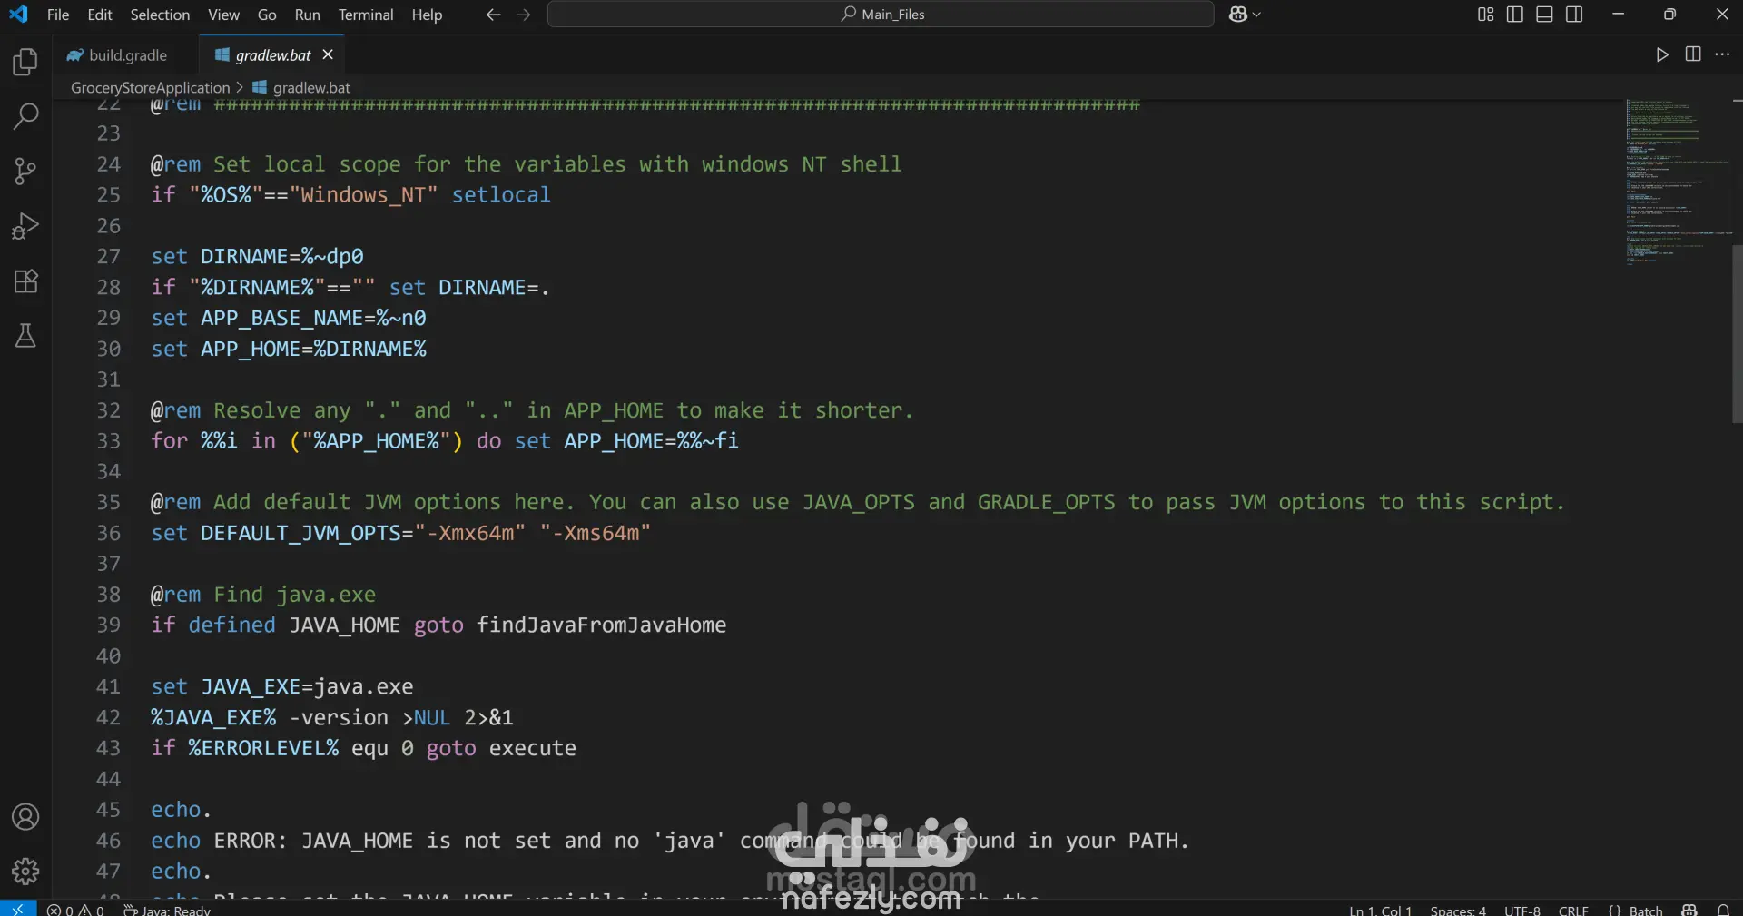The height and width of the screenshot is (916, 1743).
Task: Click line number 39 in the gutter
Action: coord(108,625)
